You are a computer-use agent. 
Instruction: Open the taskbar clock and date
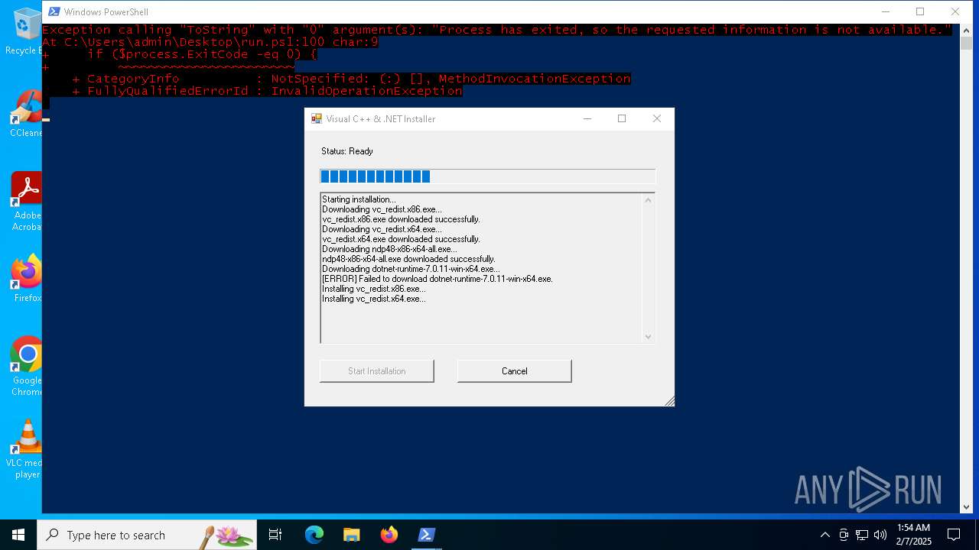pyautogui.click(x=913, y=535)
